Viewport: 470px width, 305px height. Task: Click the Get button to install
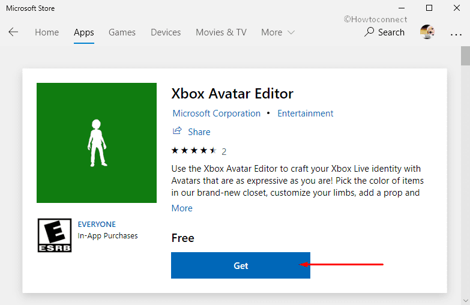241,265
